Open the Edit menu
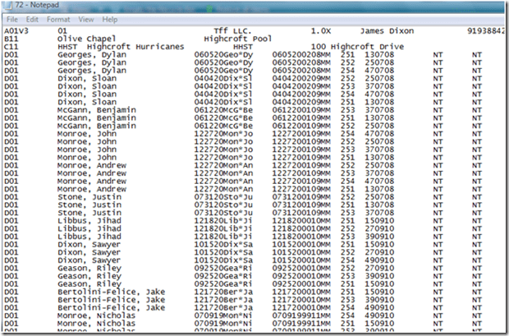Viewport: 509px width, 336px height. coord(32,18)
